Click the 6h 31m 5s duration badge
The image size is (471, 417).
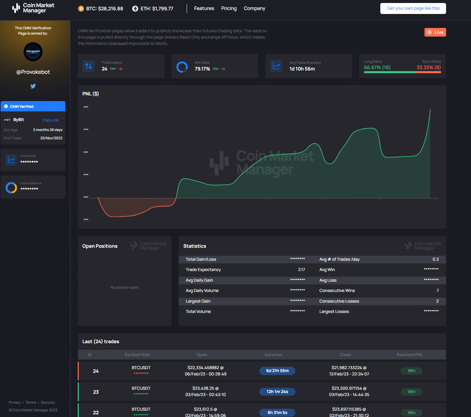coord(277,413)
